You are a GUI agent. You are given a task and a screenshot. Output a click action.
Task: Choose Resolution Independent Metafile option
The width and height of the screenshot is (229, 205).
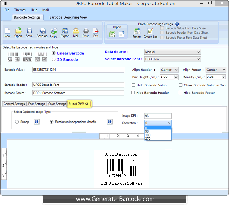pos(51,122)
